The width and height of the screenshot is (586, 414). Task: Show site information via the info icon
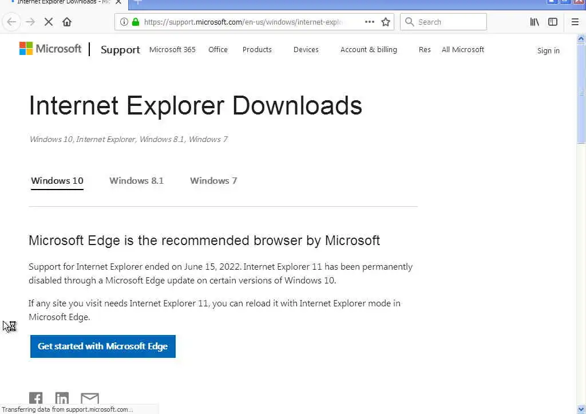coord(124,22)
